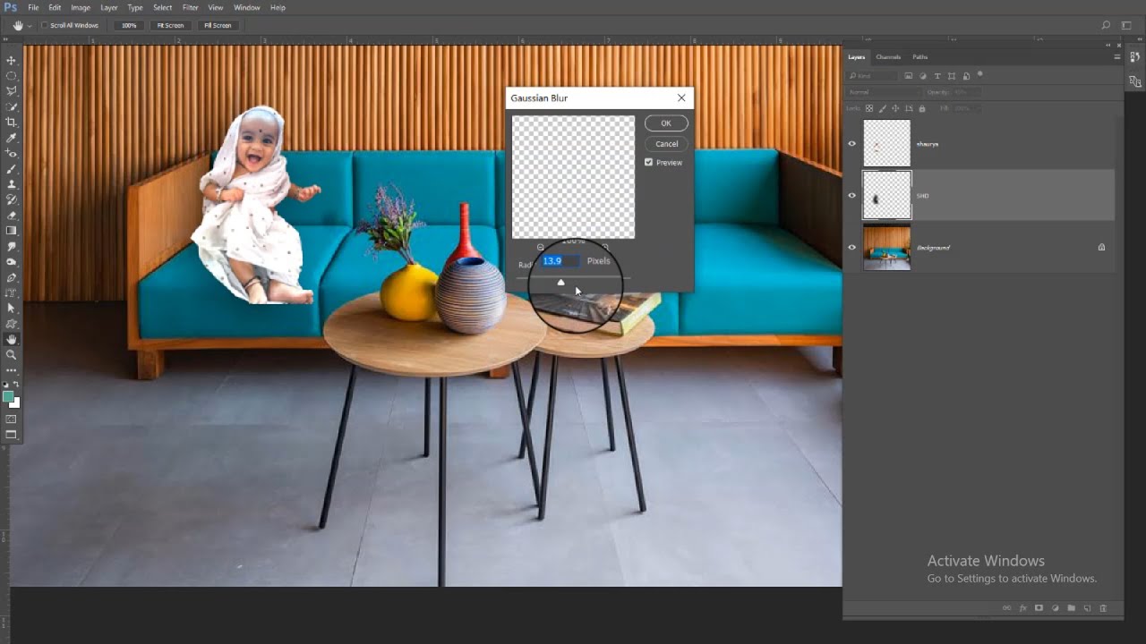Delete layer with trash icon
The width and height of the screenshot is (1146, 644).
coord(1103,608)
